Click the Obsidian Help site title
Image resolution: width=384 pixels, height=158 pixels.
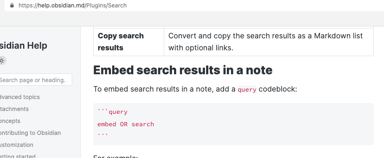point(23,46)
